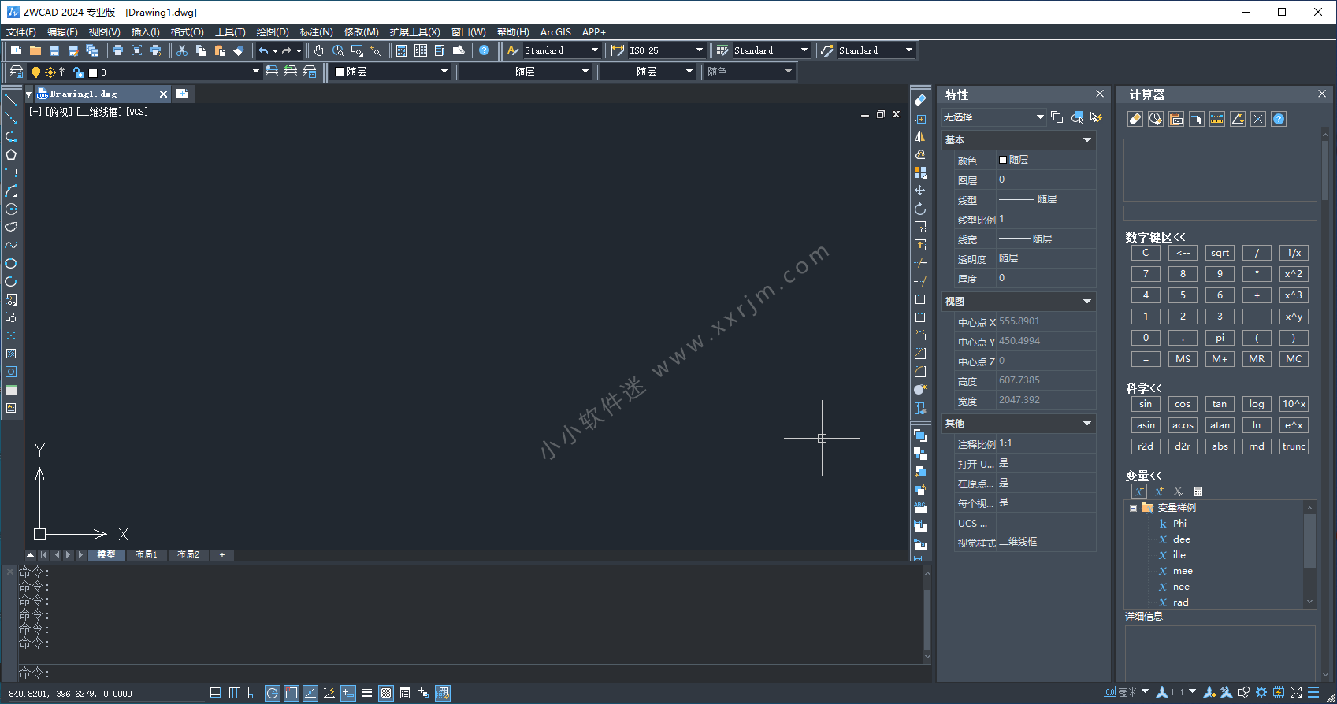Click the Match Properties brush icon
Image resolution: width=1337 pixels, height=704 pixels.
point(239,50)
